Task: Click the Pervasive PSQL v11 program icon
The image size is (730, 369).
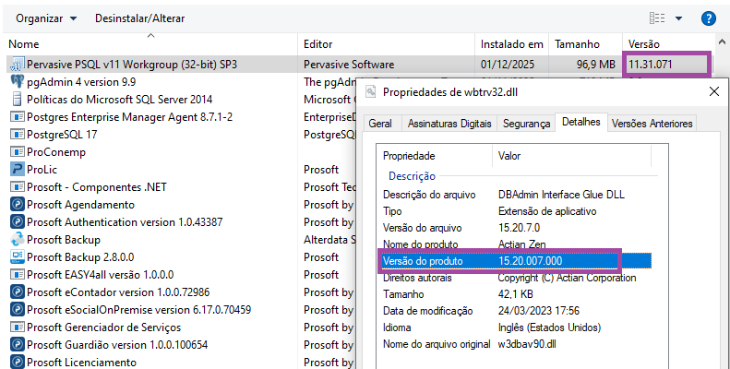Action: tap(18, 65)
